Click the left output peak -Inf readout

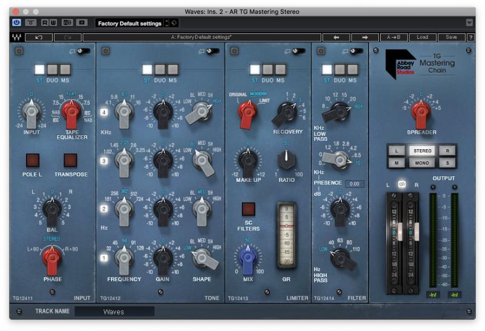[x=433, y=295]
